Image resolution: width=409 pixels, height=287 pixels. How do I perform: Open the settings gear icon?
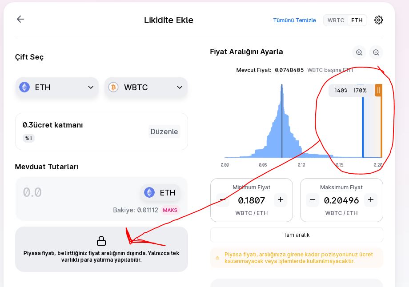(378, 20)
